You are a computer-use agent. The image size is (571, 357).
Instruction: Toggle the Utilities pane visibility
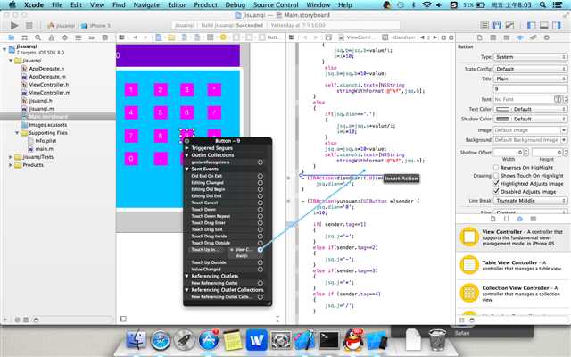tap(557, 26)
